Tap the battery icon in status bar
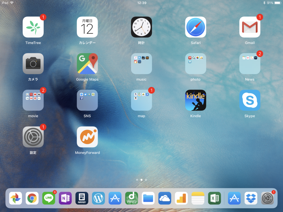Viewport: 283px width, 212px height. pos(278,3)
